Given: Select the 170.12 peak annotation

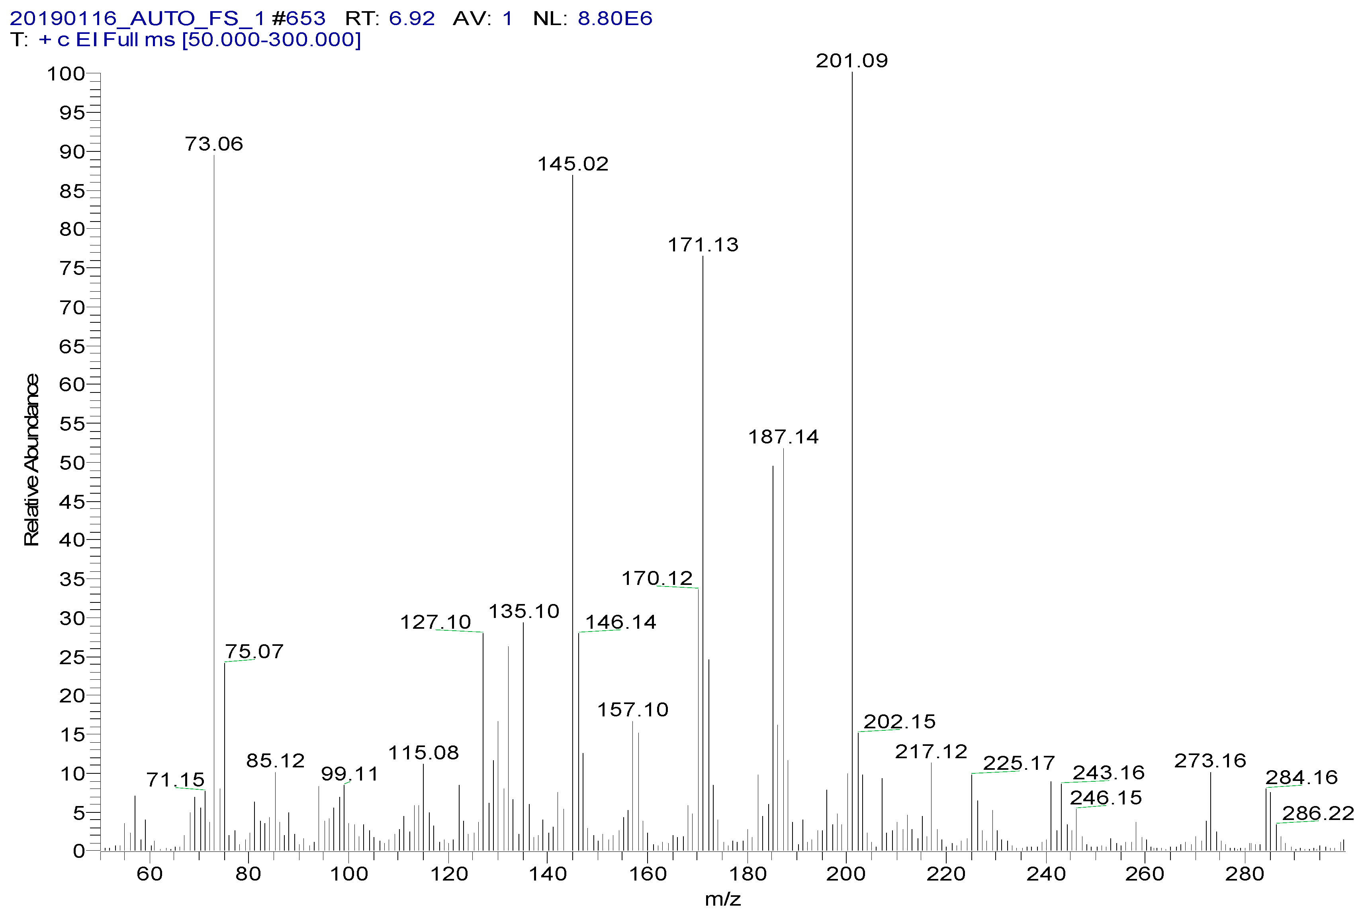Looking at the screenshot, I should click(x=657, y=579).
